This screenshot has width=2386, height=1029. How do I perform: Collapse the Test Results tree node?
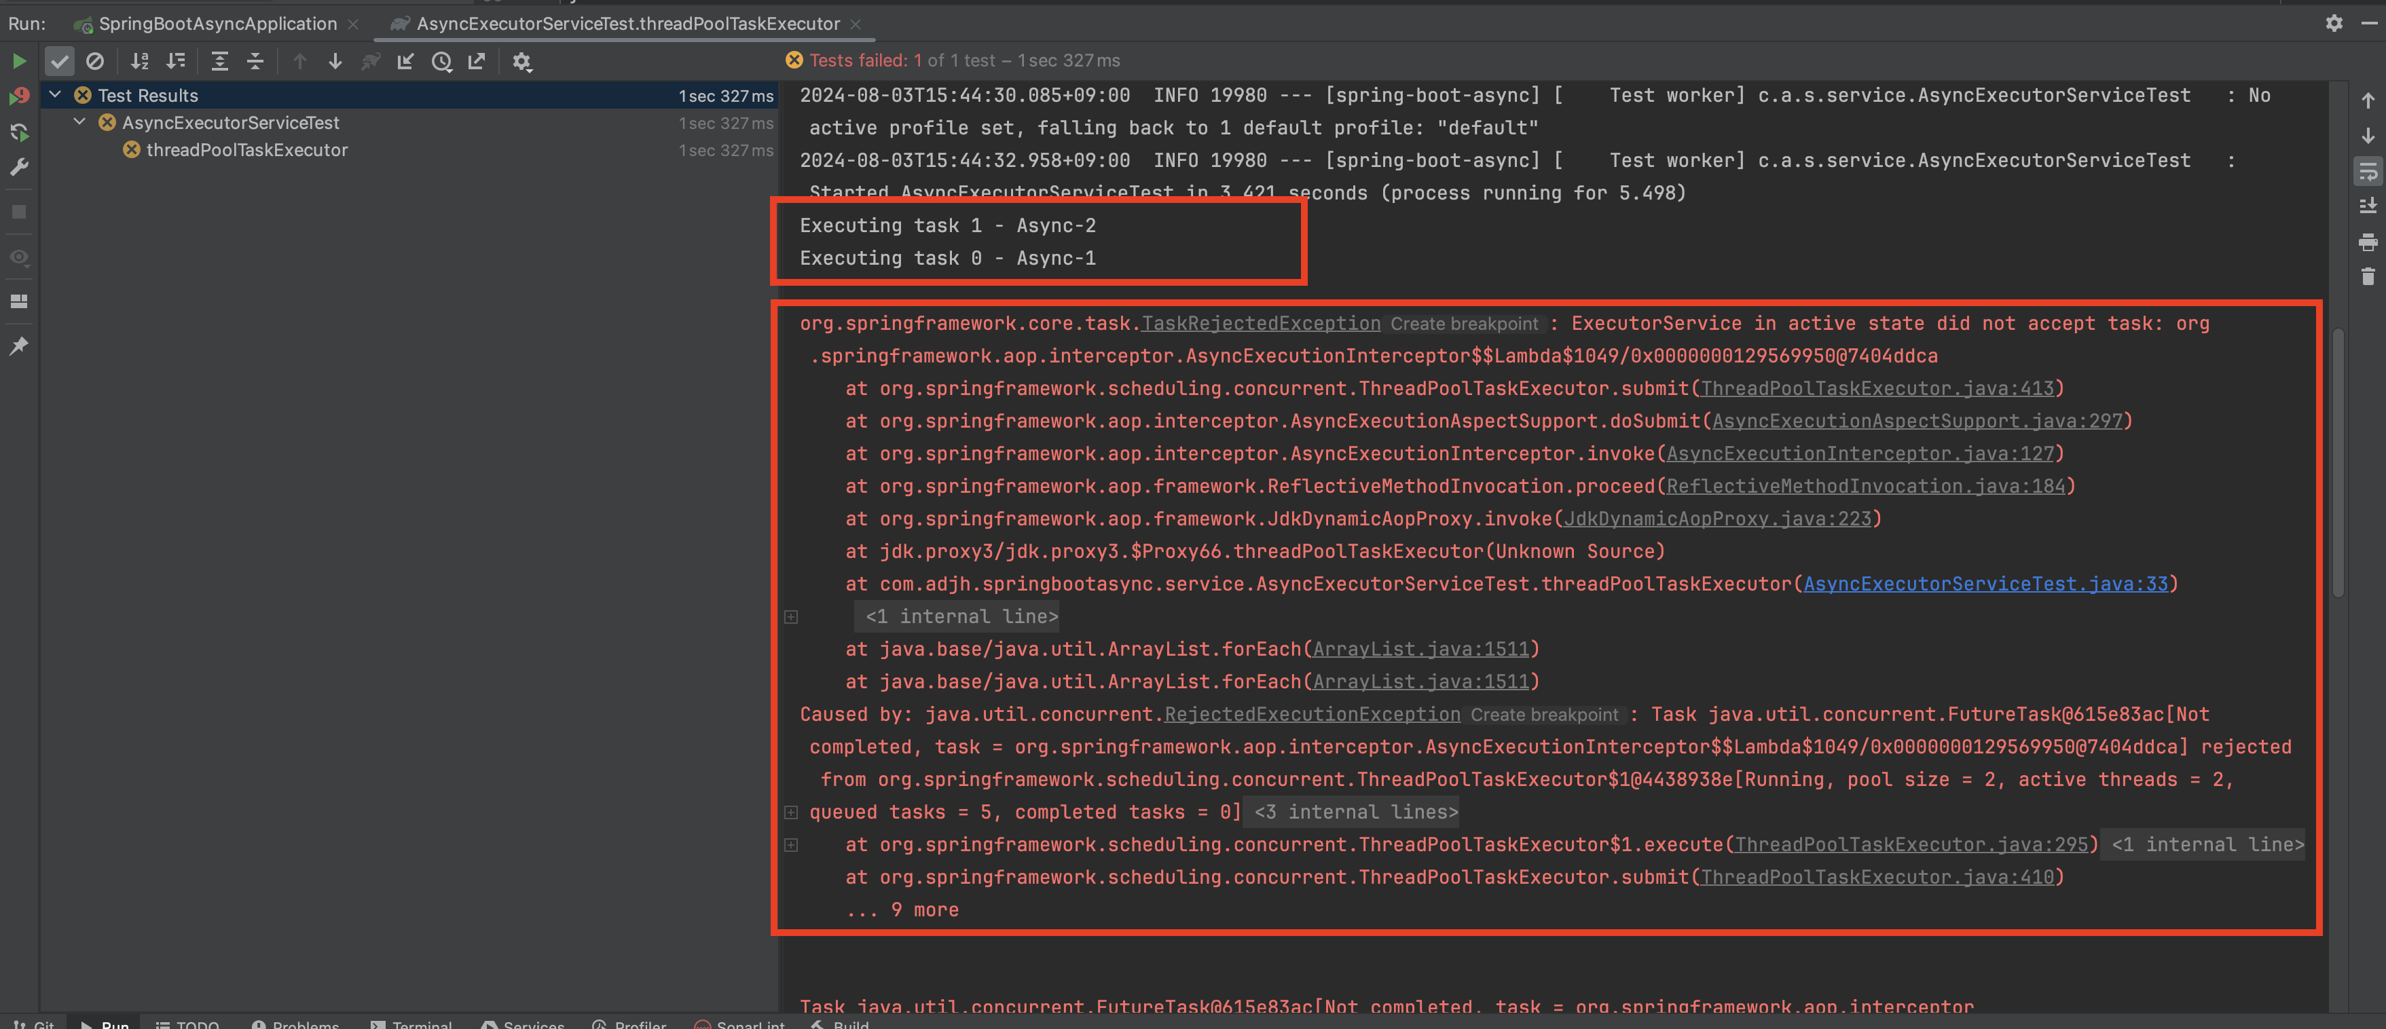56,94
